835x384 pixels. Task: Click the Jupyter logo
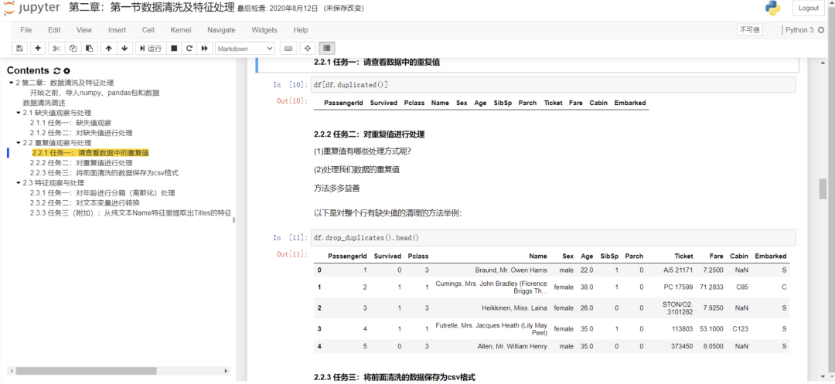click(x=32, y=8)
